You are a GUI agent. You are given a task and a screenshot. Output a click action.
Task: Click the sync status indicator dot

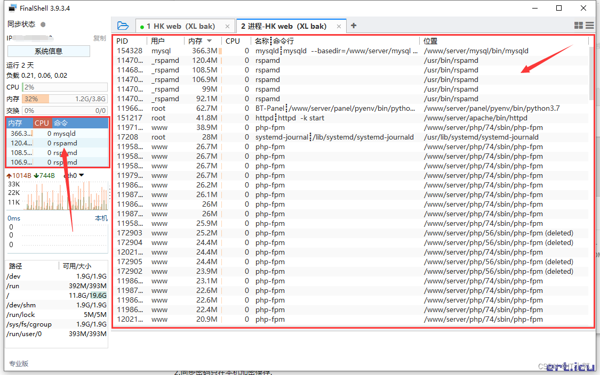(43, 25)
